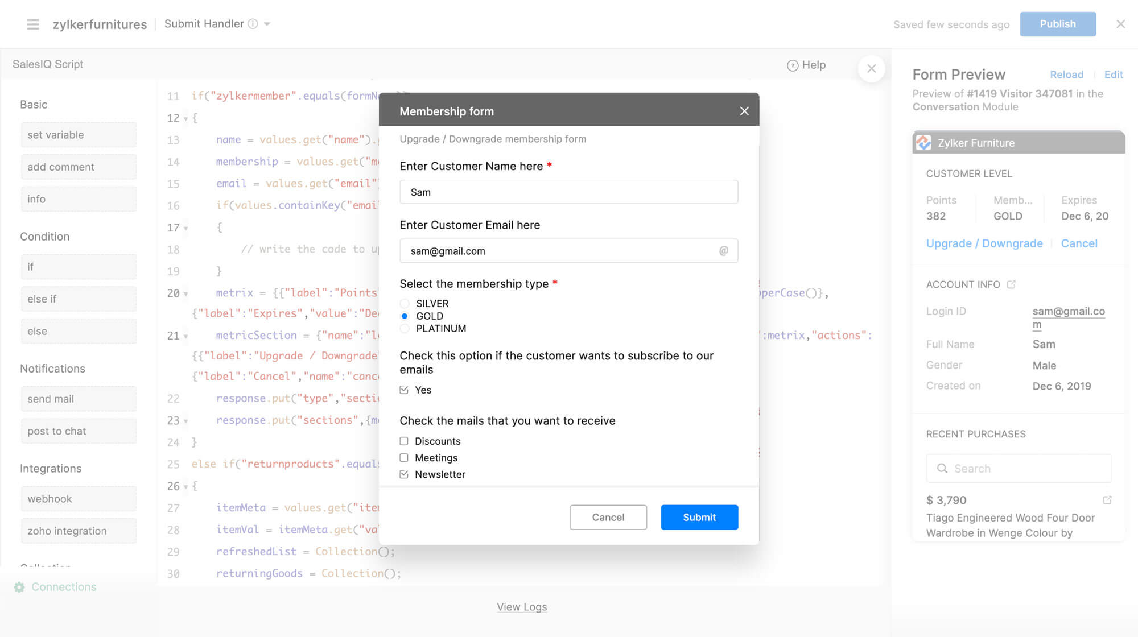Open the navigation hamburger menu
Image resolution: width=1138 pixels, height=637 pixels.
click(33, 24)
